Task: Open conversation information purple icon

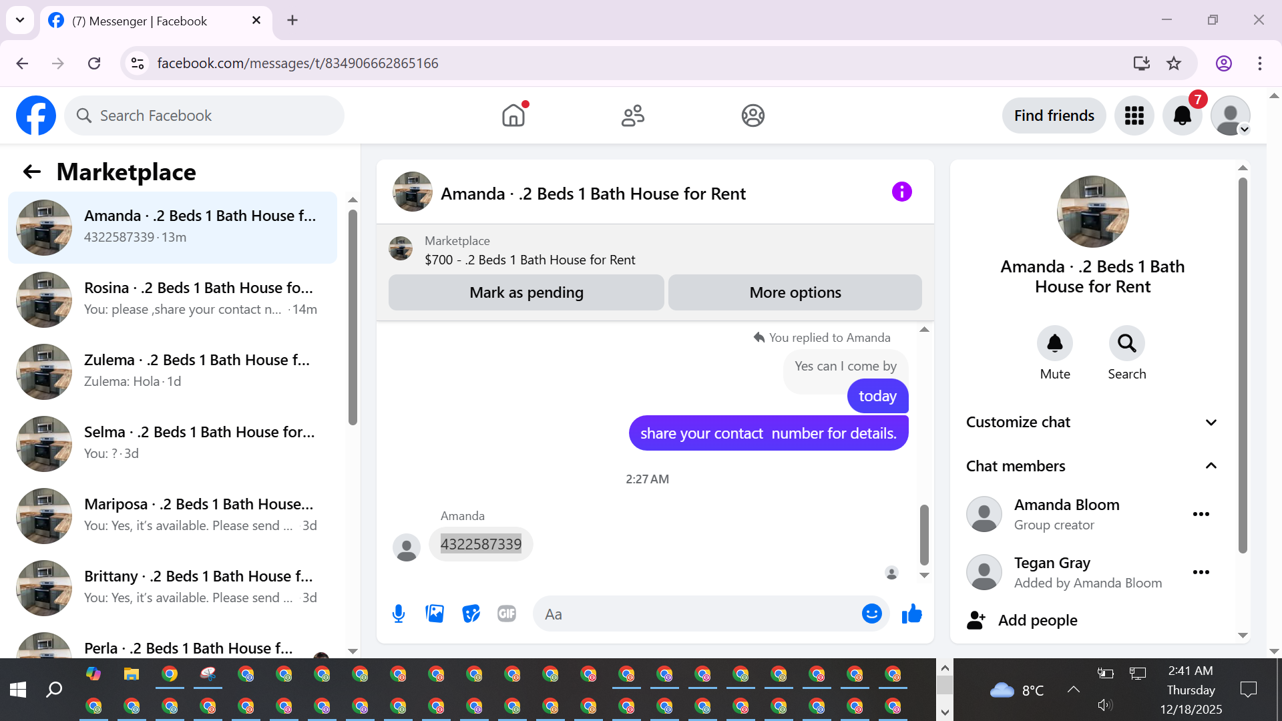Action: click(901, 192)
